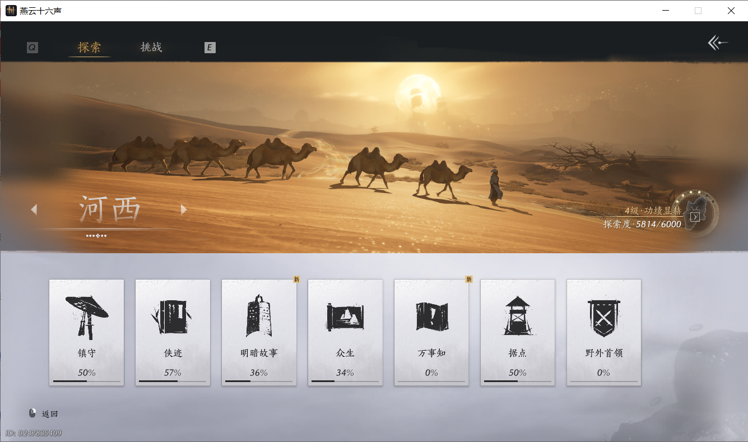
Task: Click the region page indicator dots under 河西
Action: coord(96,236)
